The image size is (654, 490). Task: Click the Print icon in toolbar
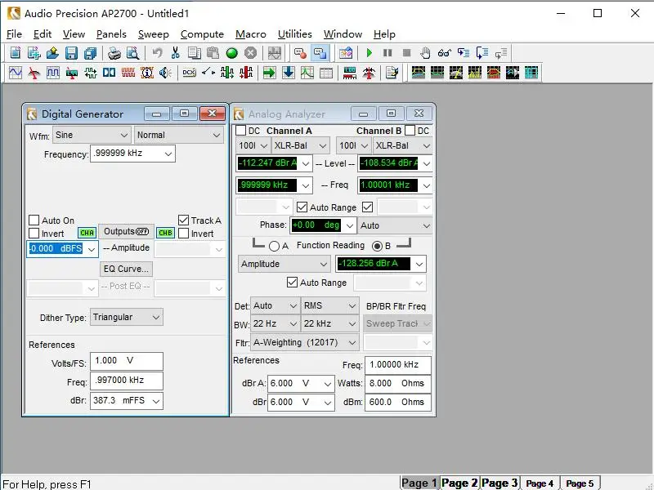point(114,53)
